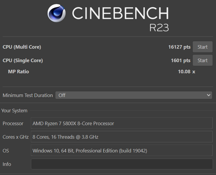The width and height of the screenshot is (216, 175).
Task: Select the Processor field AMD Ryzen 7 5800X
Action: [x=122, y=123]
